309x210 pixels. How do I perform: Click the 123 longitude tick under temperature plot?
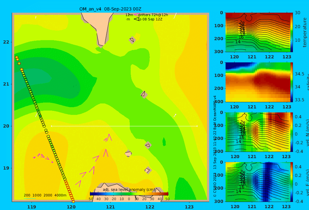coord(287,57)
